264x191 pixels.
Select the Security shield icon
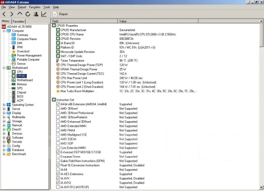9,142
